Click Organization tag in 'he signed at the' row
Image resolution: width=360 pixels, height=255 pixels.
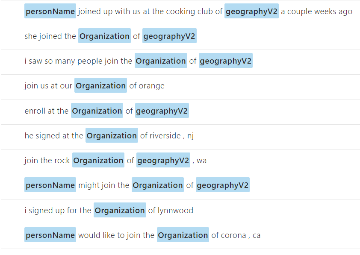pyautogui.click(x=112, y=135)
